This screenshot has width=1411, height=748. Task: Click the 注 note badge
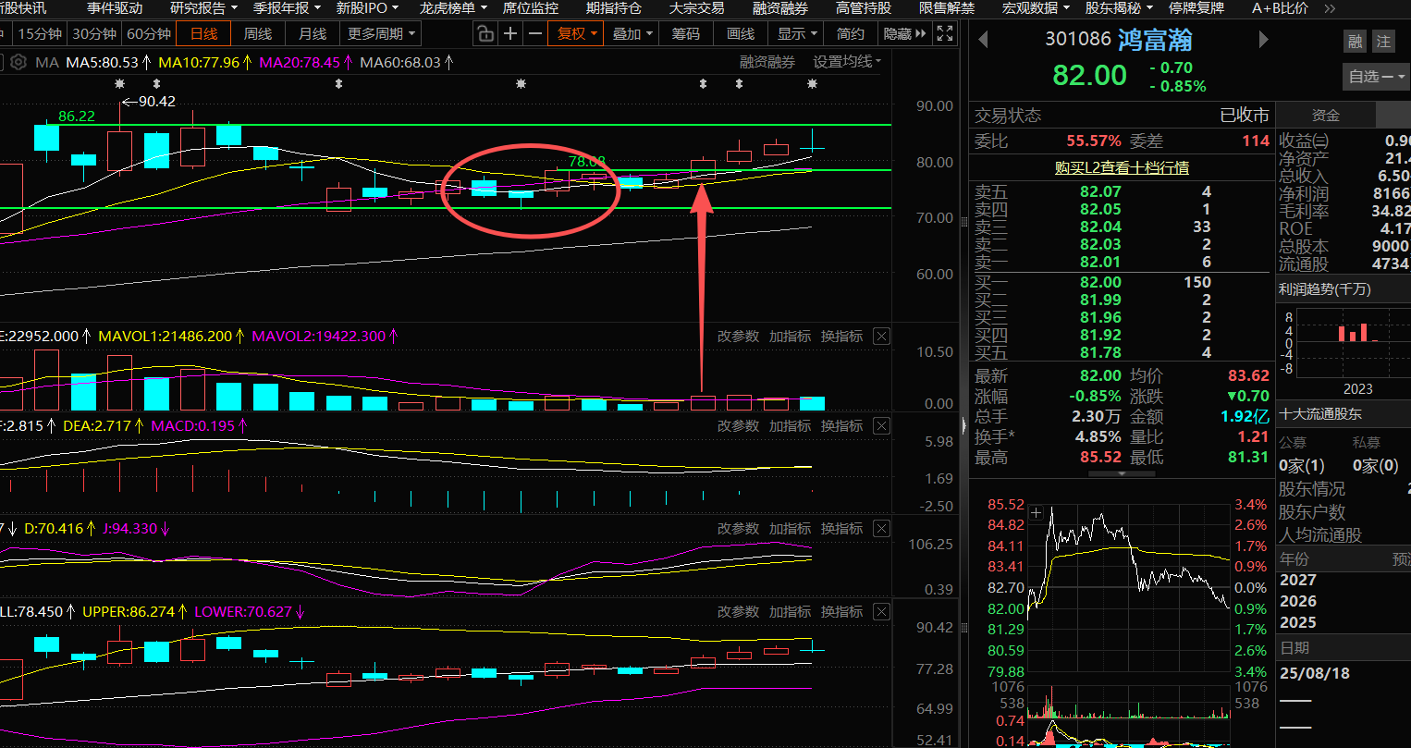click(x=1383, y=41)
